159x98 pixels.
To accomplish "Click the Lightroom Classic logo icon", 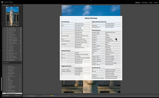I will [2, 2].
